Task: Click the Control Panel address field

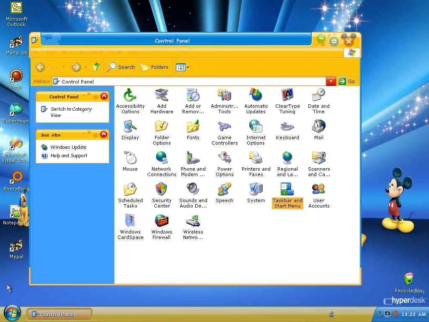Action: point(189,82)
